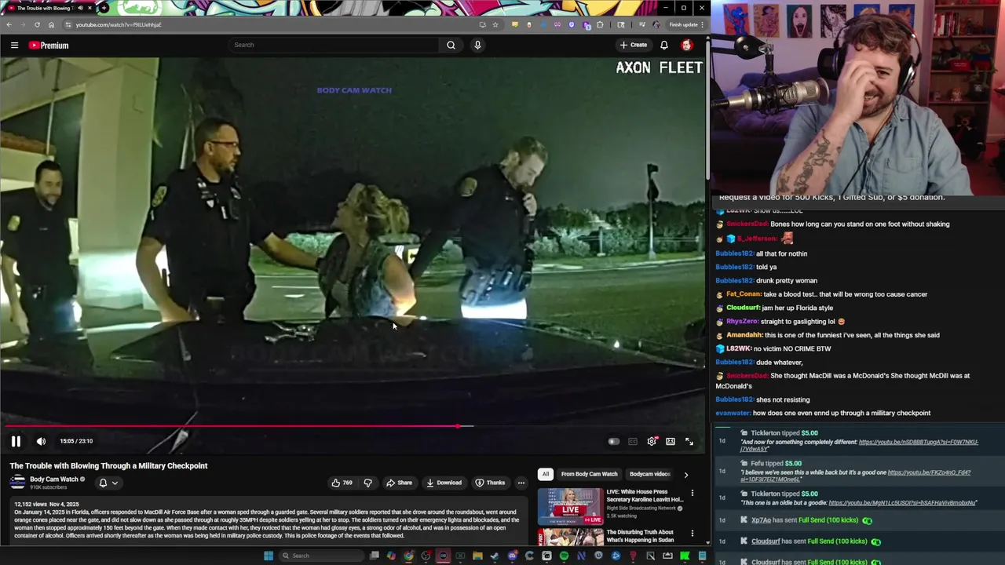Start voice search with the microphone
The height and width of the screenshot is (565, 1005).
pyautogui.click(x=477, y=45)
